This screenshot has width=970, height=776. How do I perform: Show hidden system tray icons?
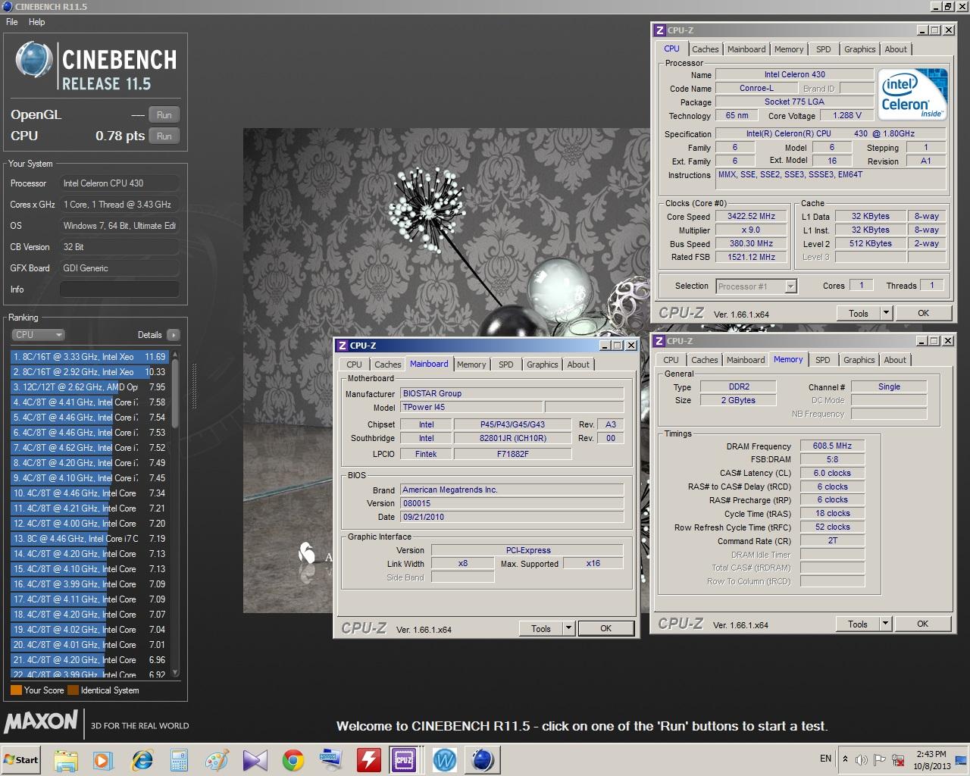click(845, 759)
